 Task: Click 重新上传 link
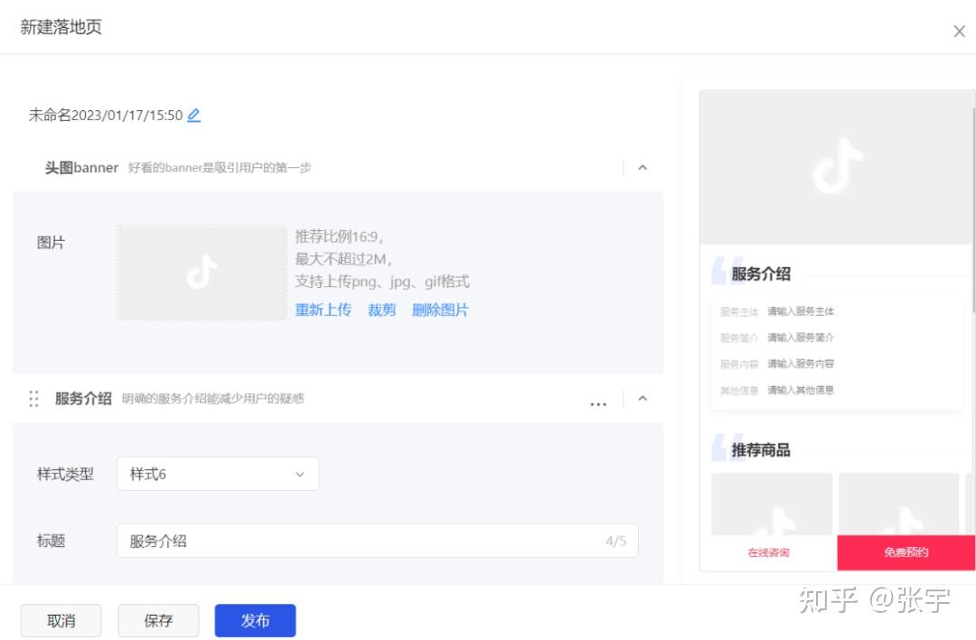pyautogui.click(x=323, y=310)
